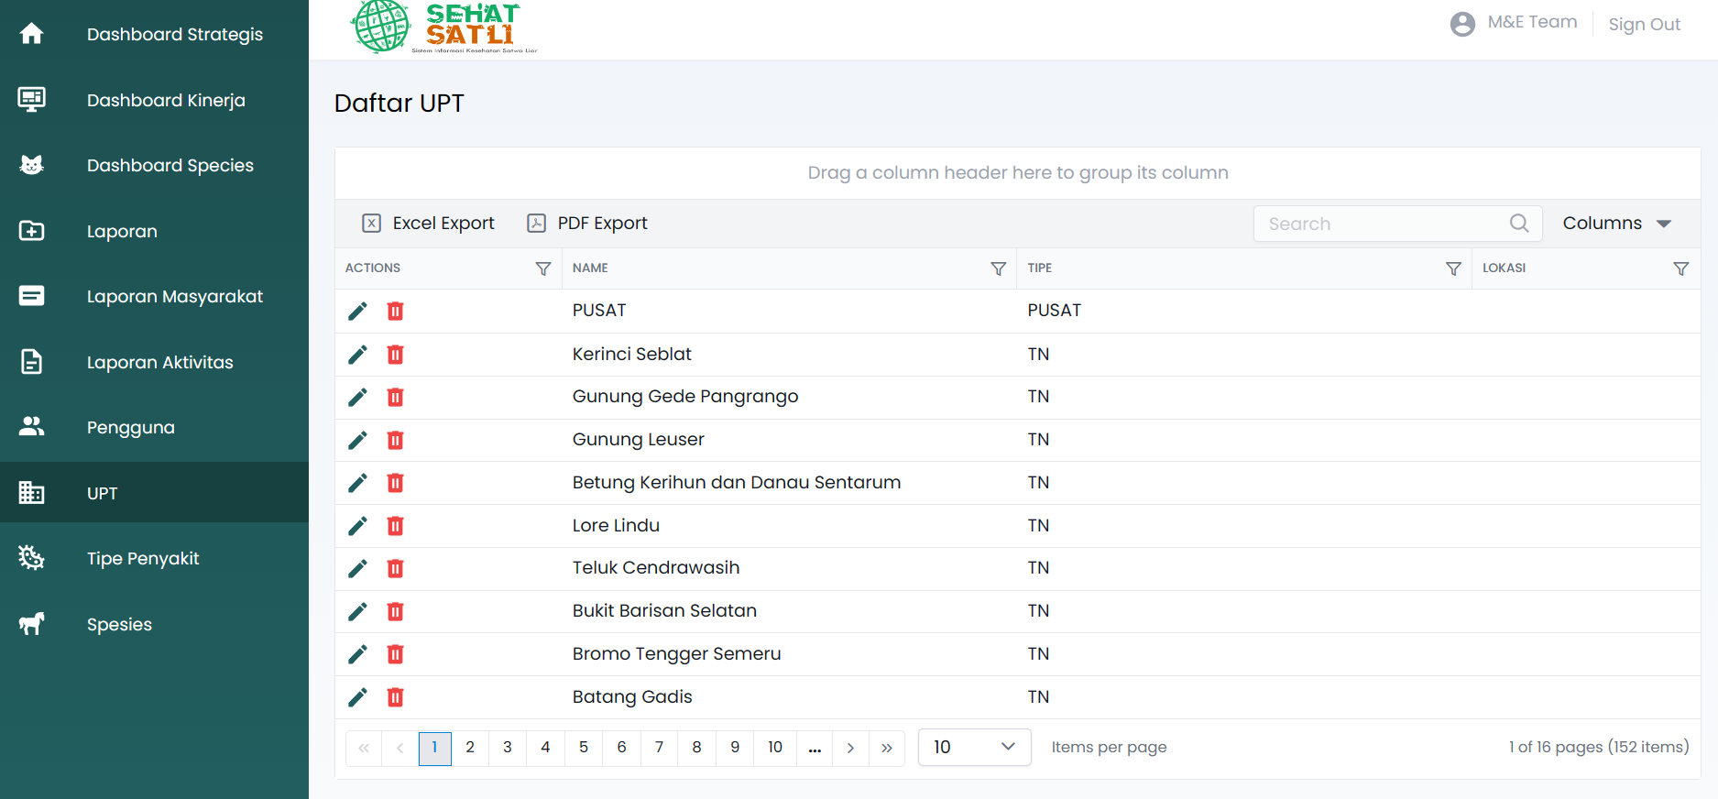The height and width of the screenshot is (799, 1718).
Task: Sort by the TIPE column header
Action: 1040,268
